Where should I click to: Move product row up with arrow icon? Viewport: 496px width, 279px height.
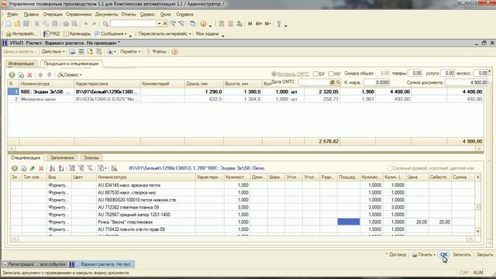pyautogui.click(x=40, y=75)
